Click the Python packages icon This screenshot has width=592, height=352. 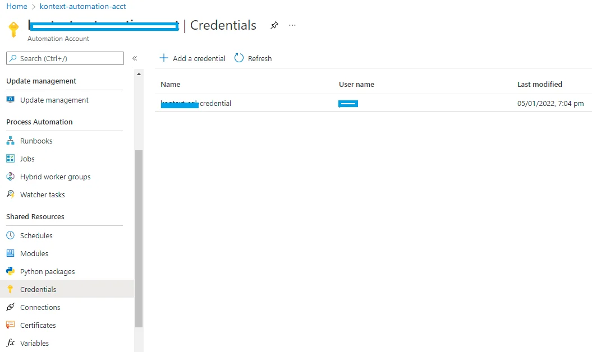click(x=10, y=271)
